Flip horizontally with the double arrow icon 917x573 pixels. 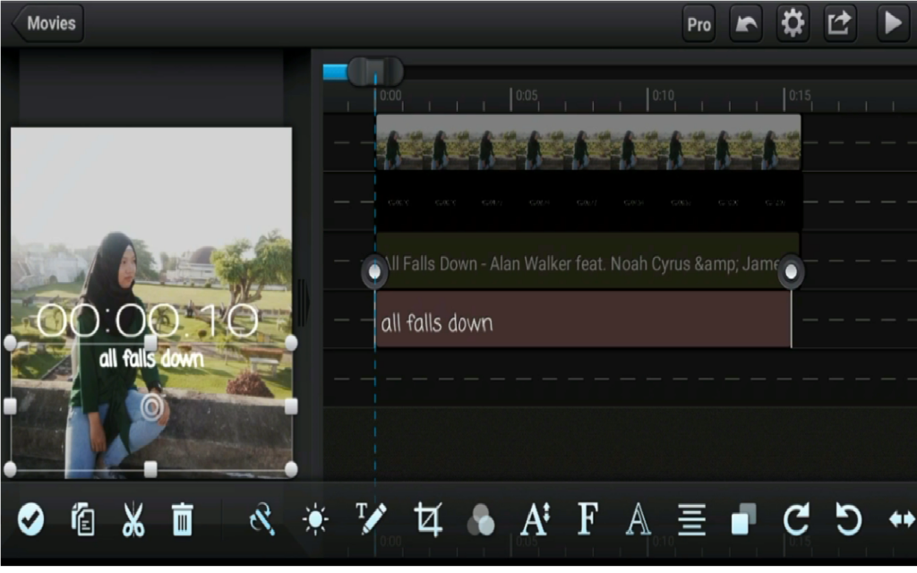coord(902,519)
